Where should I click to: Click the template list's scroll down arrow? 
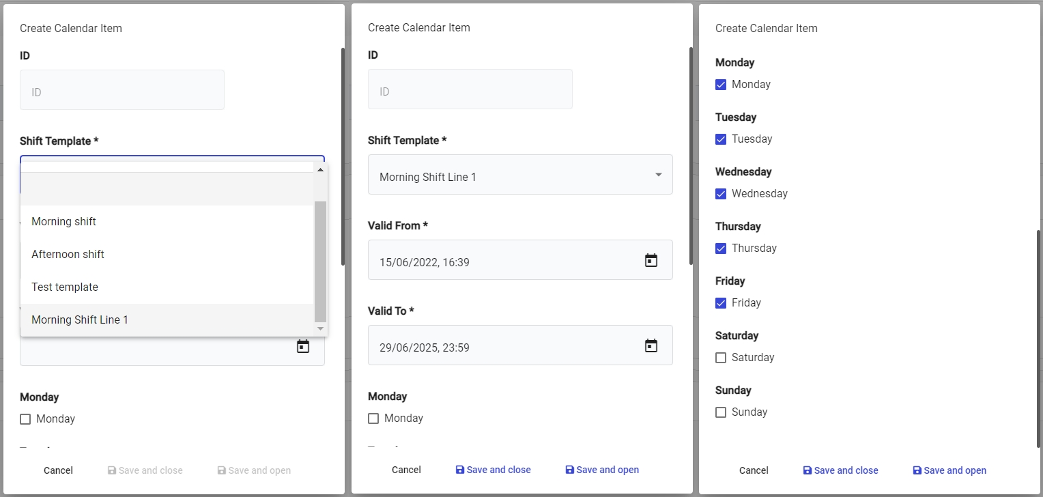click(320, 329)
